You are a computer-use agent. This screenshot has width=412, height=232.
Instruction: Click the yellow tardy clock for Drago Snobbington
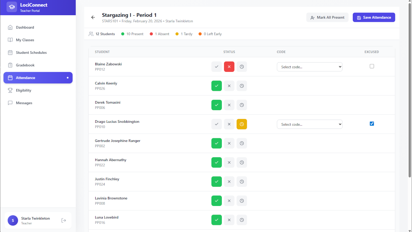(x=242, y=124)
